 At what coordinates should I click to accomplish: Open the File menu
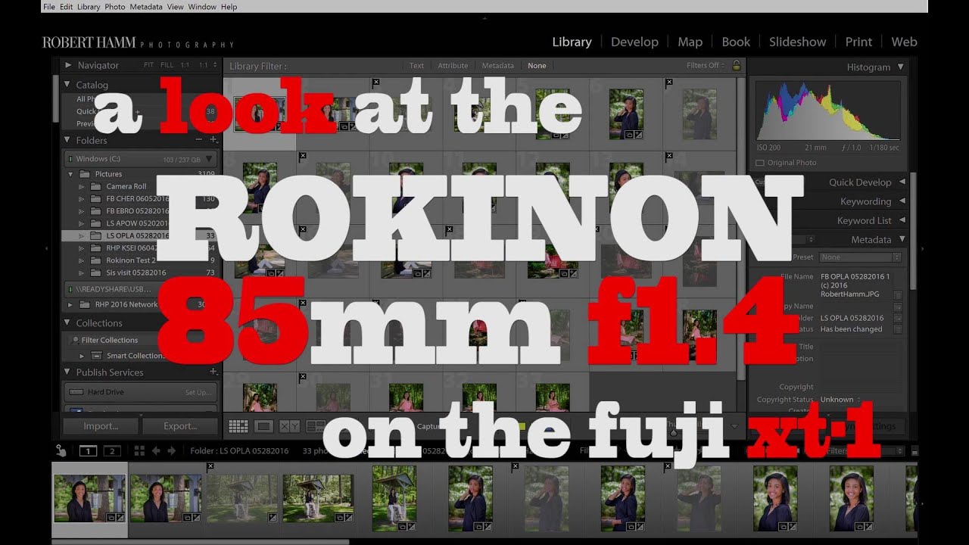(49, 7)
